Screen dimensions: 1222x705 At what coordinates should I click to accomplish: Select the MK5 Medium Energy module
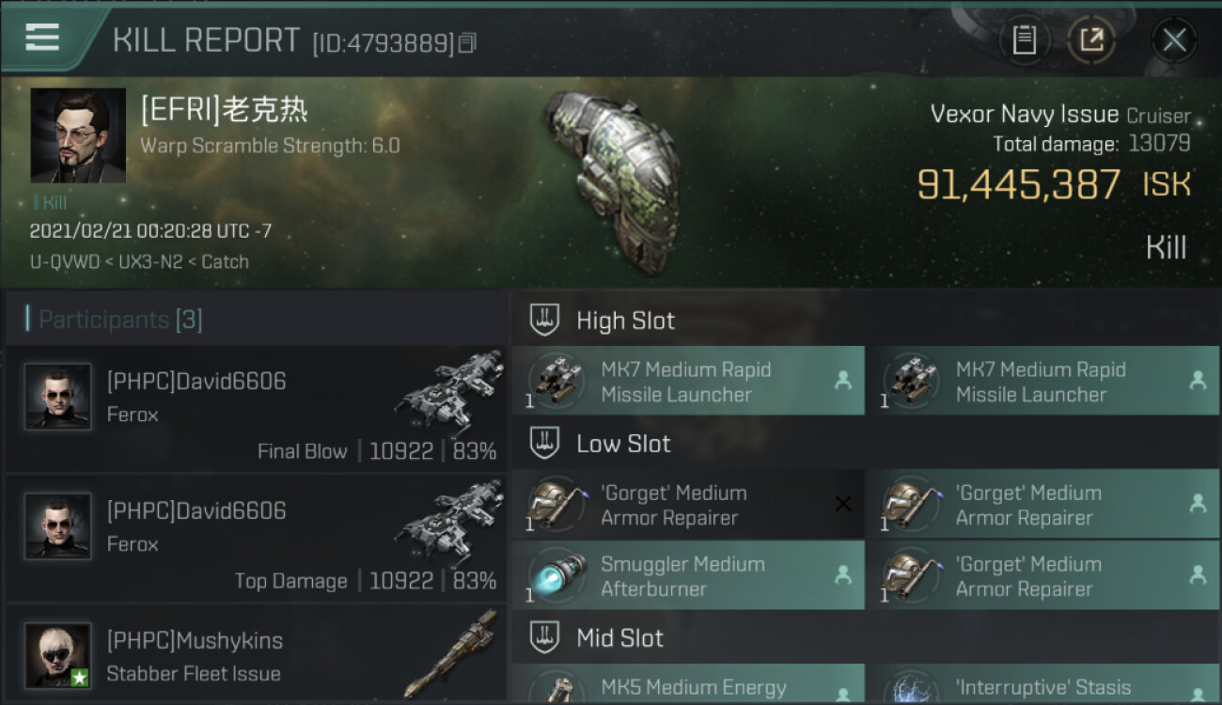point(688,683)
